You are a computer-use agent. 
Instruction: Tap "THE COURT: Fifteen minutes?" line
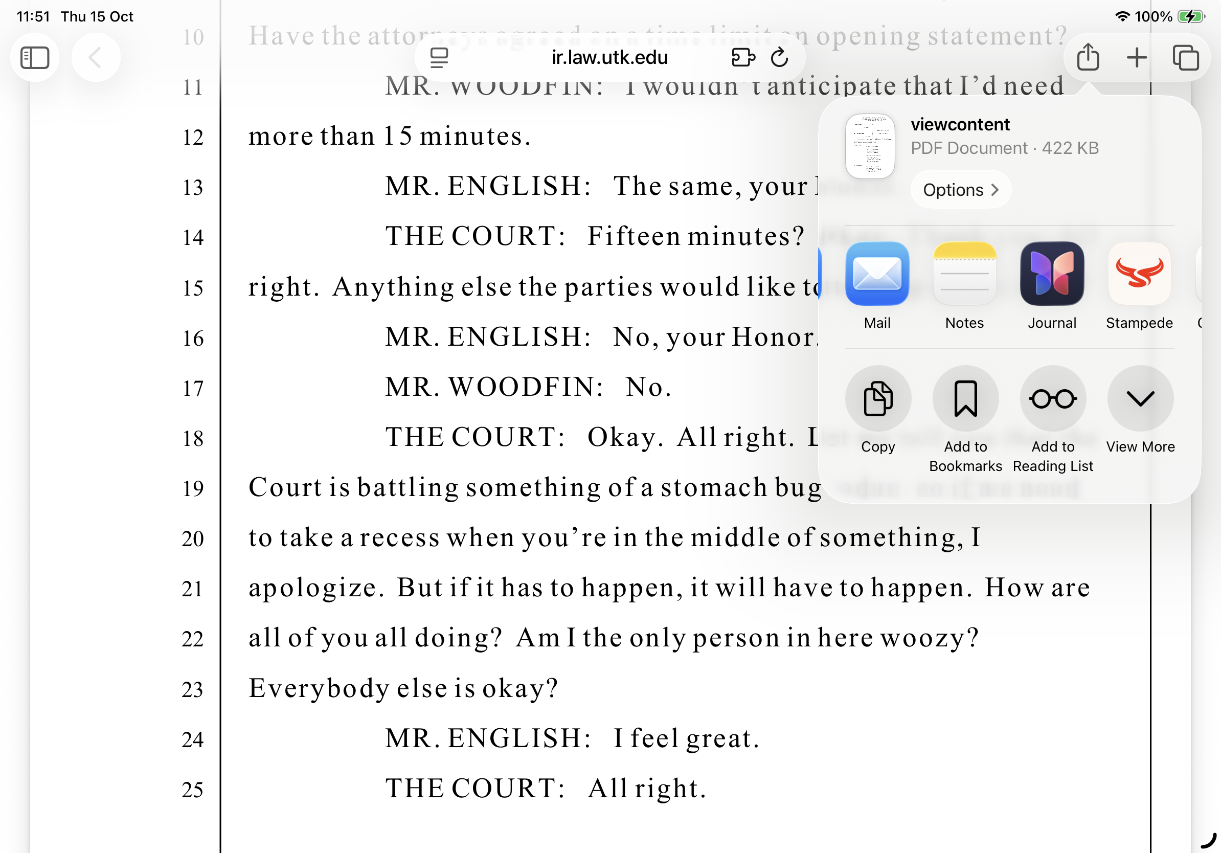[x=595, y=236]
